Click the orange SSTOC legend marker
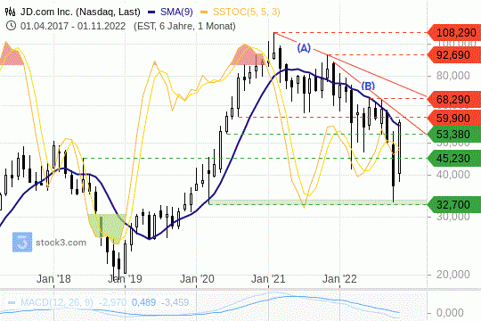 [x=204, y=12]
